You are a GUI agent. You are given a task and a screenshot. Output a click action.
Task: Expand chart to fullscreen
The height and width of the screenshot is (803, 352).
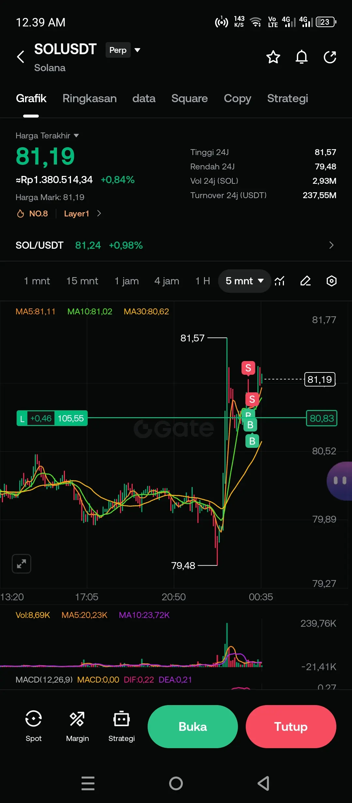(x=22, y=563)
